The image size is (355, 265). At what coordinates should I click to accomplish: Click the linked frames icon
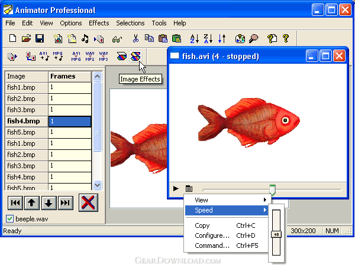pos(30,57)
